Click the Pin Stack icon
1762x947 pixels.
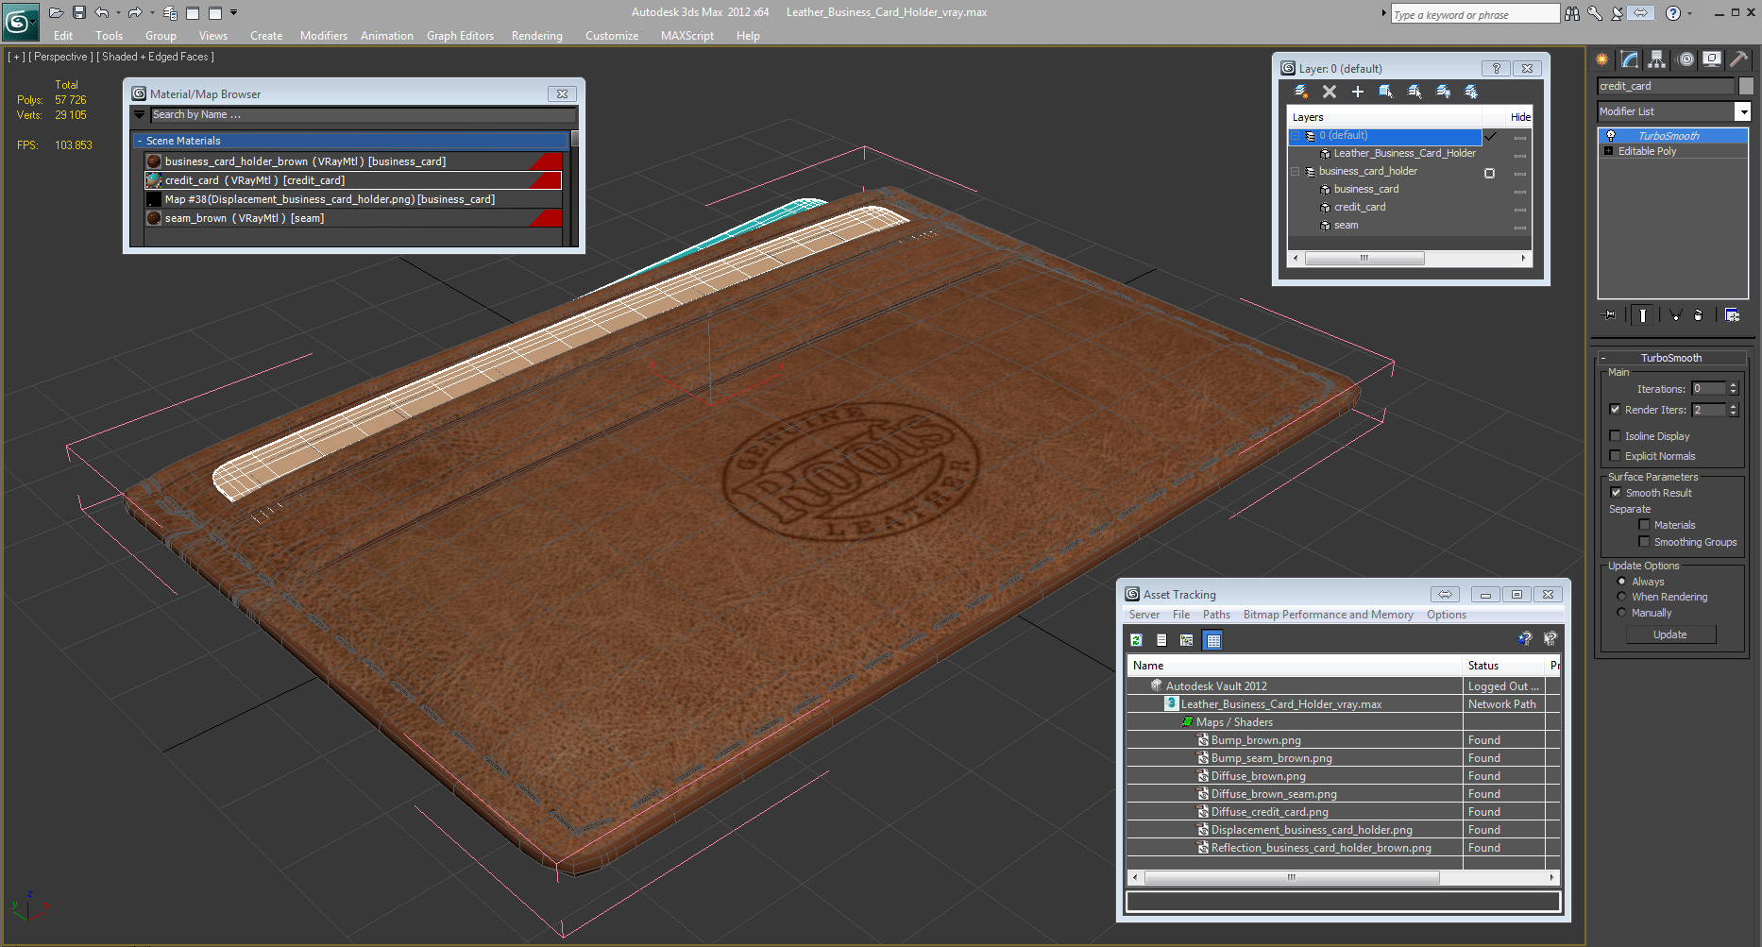(x=1610, y=315)
